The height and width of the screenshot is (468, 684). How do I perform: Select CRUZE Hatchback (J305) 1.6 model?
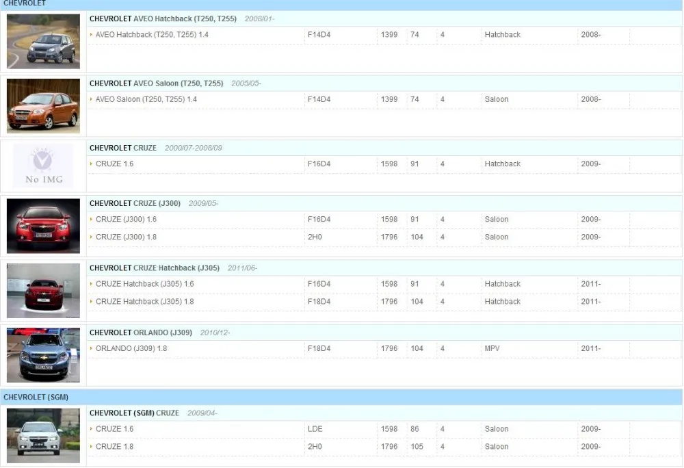[145, 283]
